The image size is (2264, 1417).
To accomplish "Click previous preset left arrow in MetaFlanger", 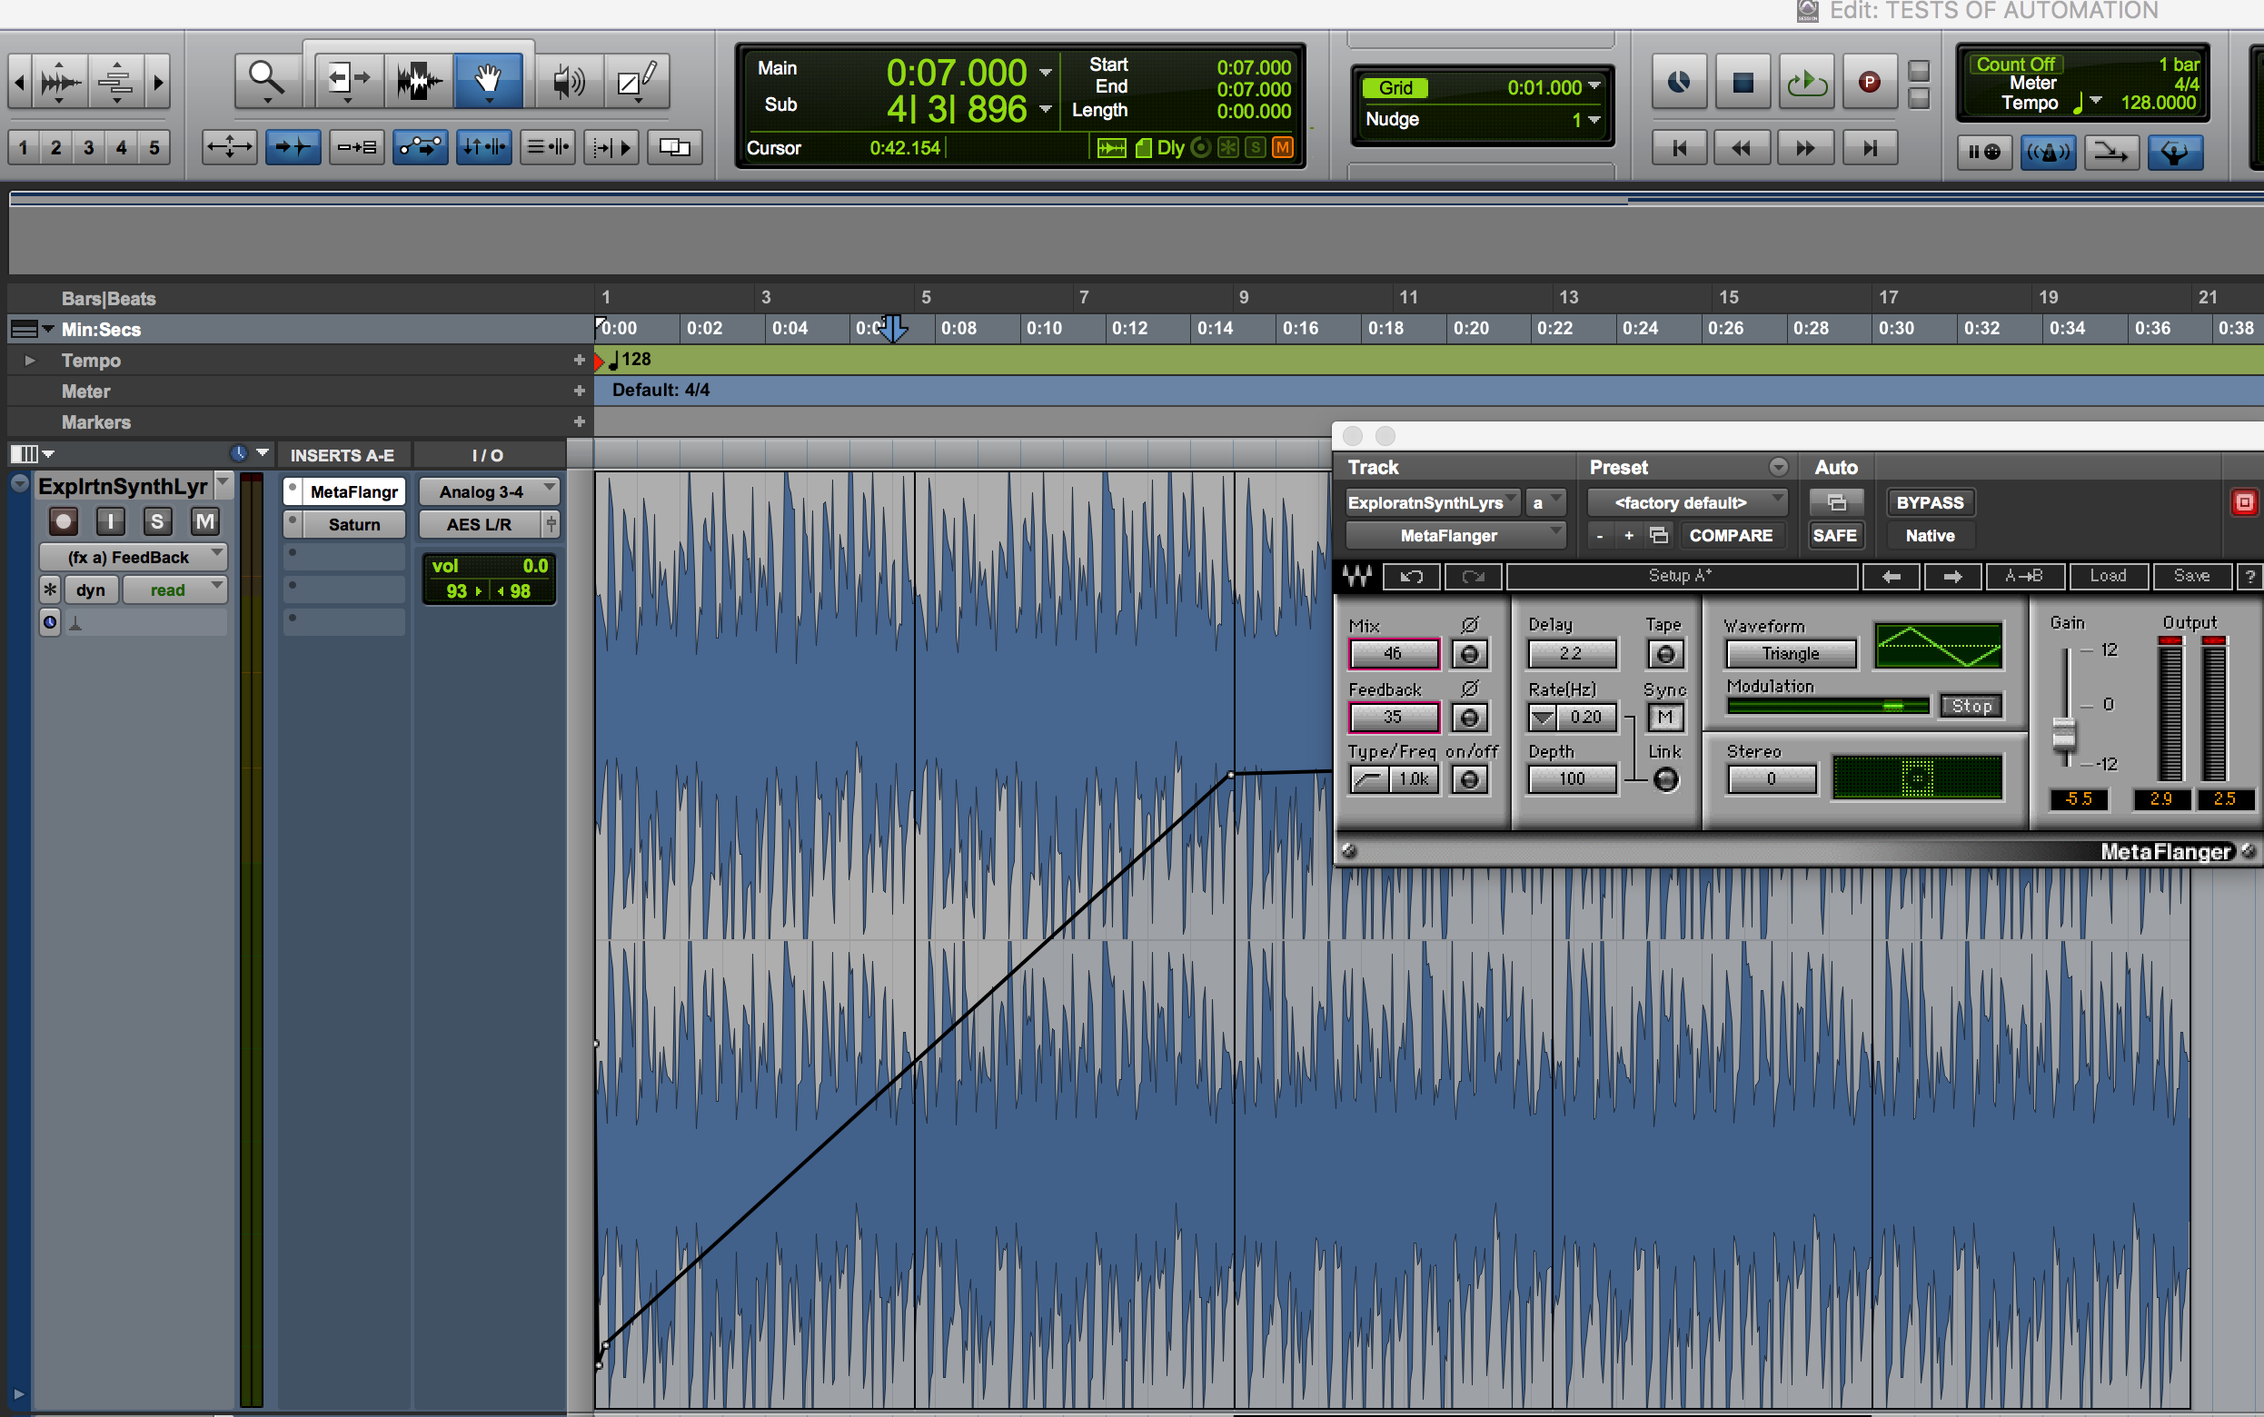I will (x=1891, y=577).
